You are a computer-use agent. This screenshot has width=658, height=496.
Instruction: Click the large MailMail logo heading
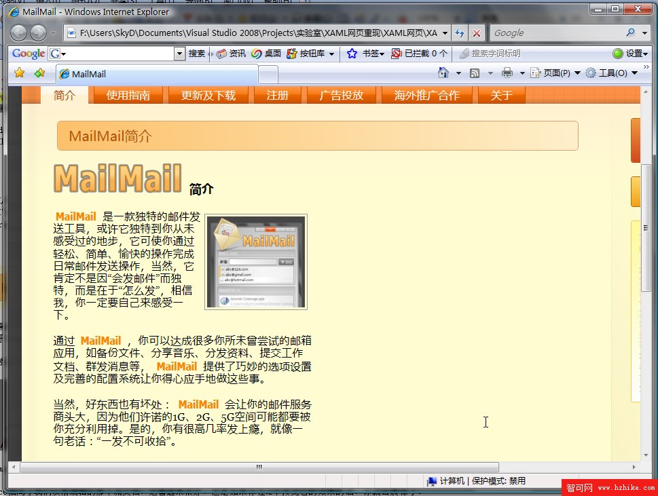click(x=117, y=178)
